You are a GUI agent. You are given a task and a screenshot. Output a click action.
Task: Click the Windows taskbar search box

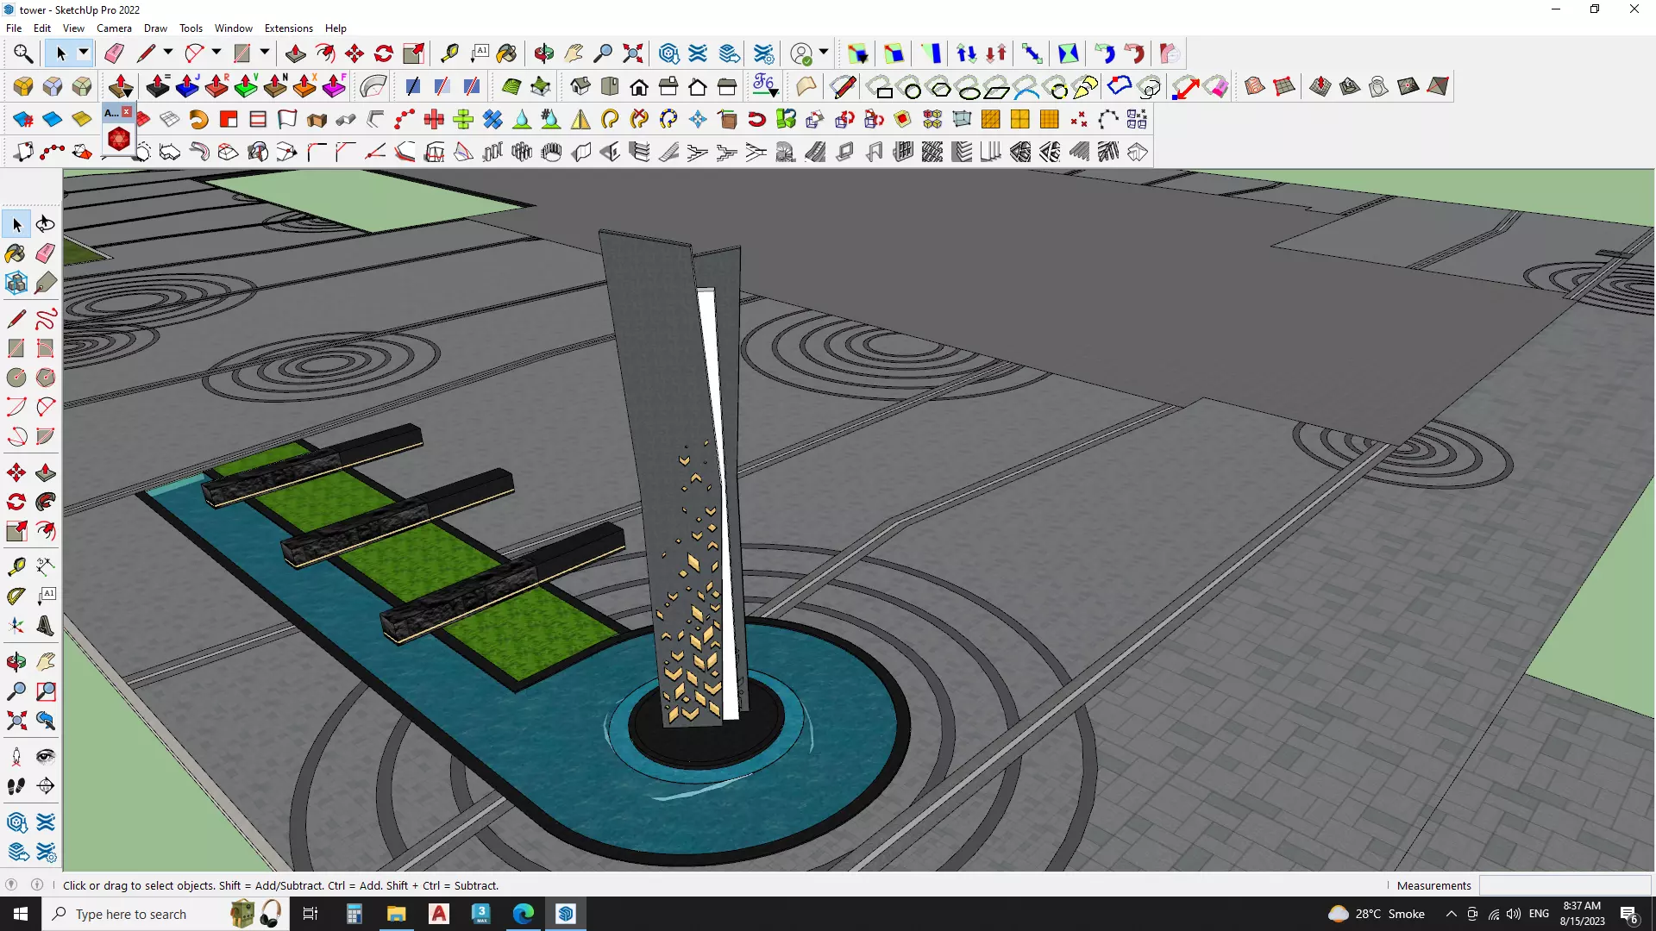coord(131,914)
